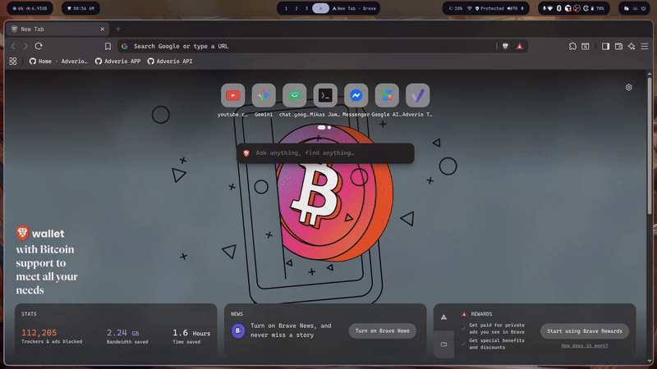
Task: Open the Brave Wallet toolbar icon
Action: coord(618,47)
